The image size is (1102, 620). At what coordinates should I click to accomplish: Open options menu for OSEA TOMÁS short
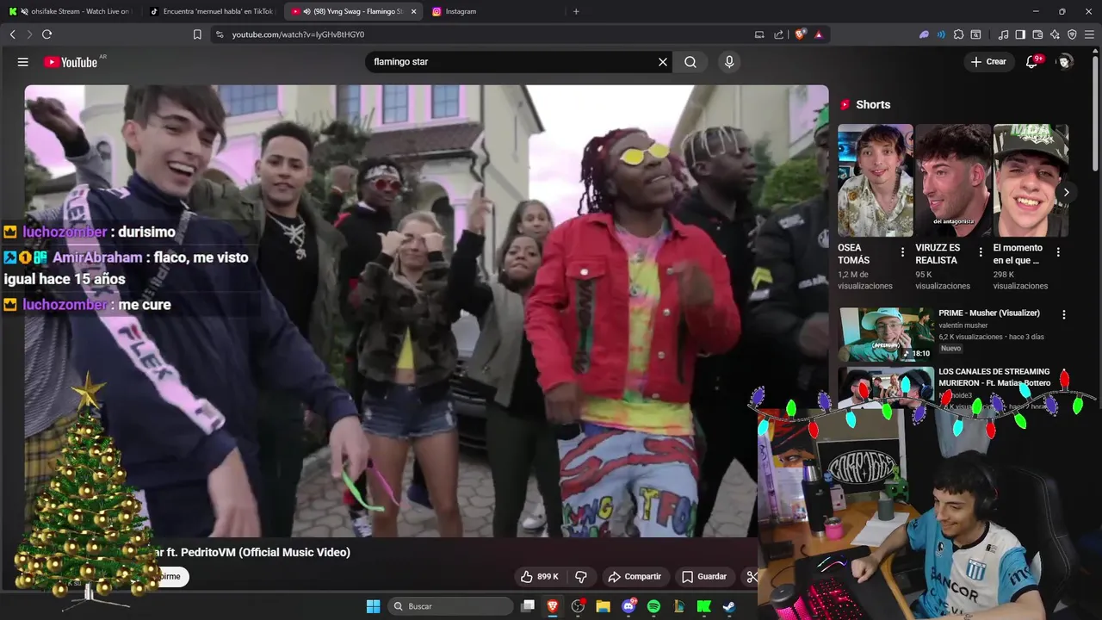[902, 252]
